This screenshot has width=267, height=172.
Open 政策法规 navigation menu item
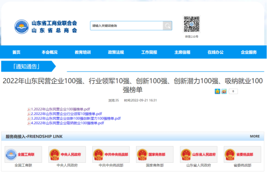tap(116, 52)
